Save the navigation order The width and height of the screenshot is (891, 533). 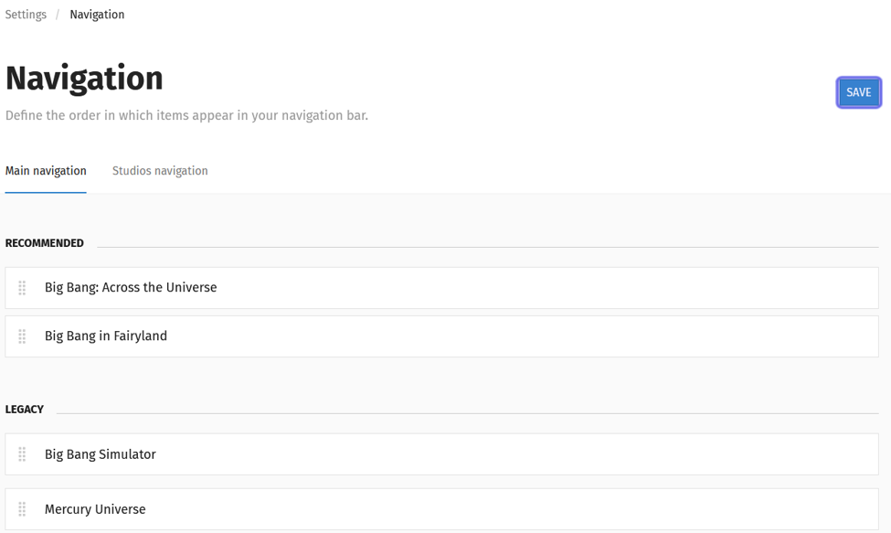point(858,92)
